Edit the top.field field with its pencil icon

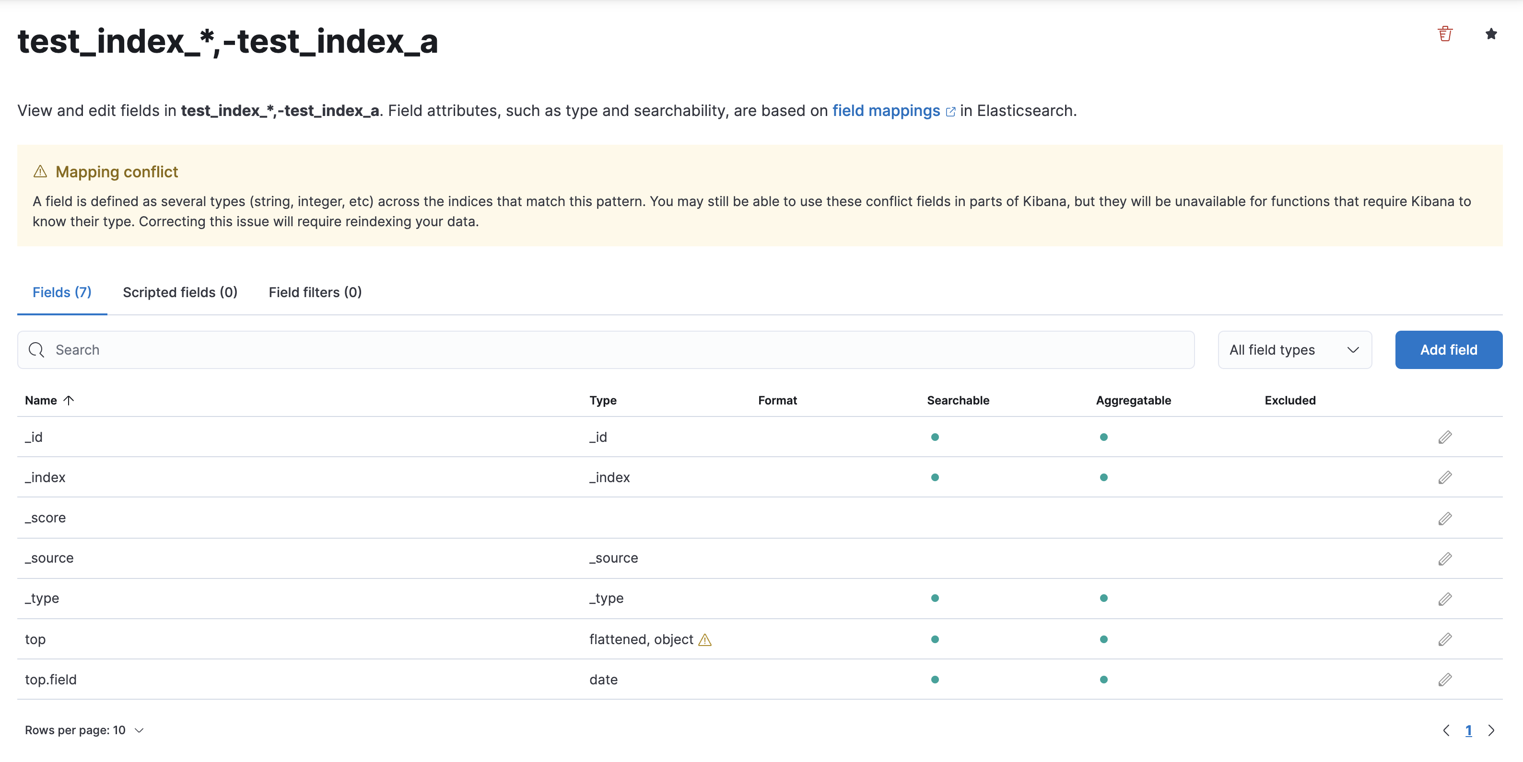1445,679
